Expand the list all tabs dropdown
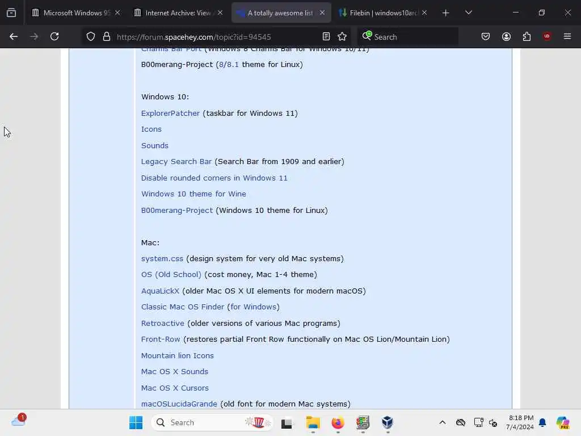The height and width of the screenshot is (436, 581). pos(468,13)
